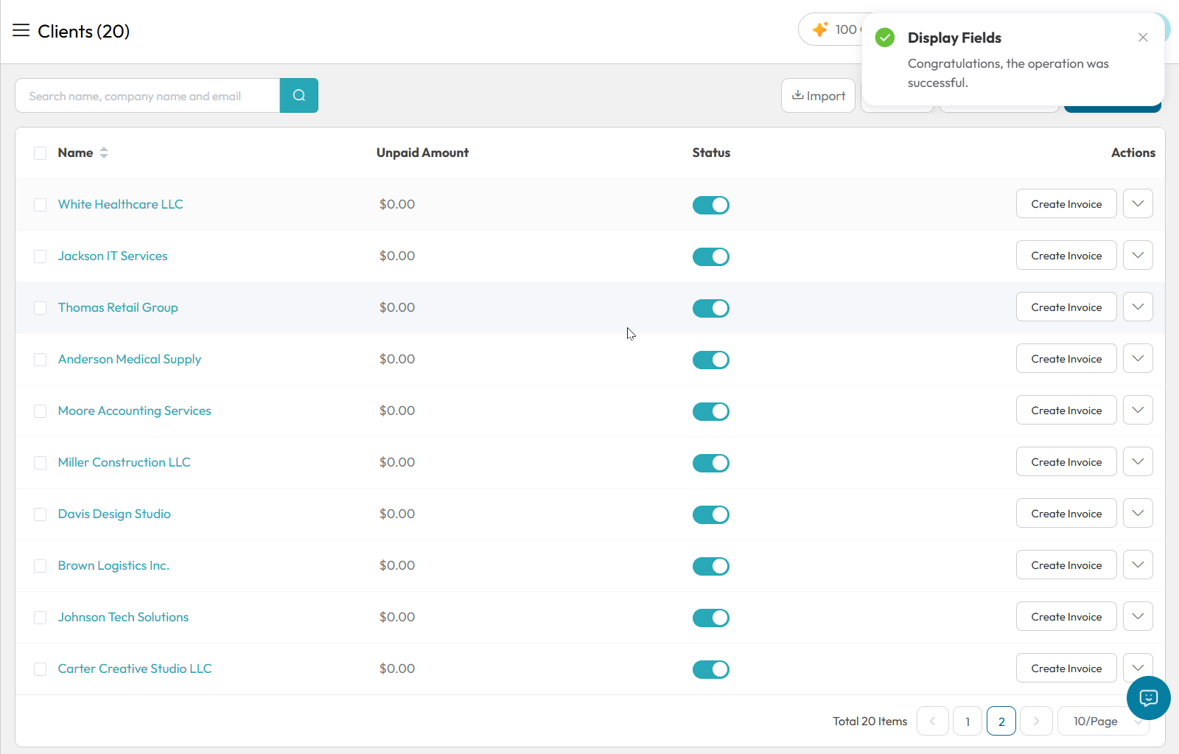
Task: Toggle Jackson IT Services status off
Action: pos(711,256)
